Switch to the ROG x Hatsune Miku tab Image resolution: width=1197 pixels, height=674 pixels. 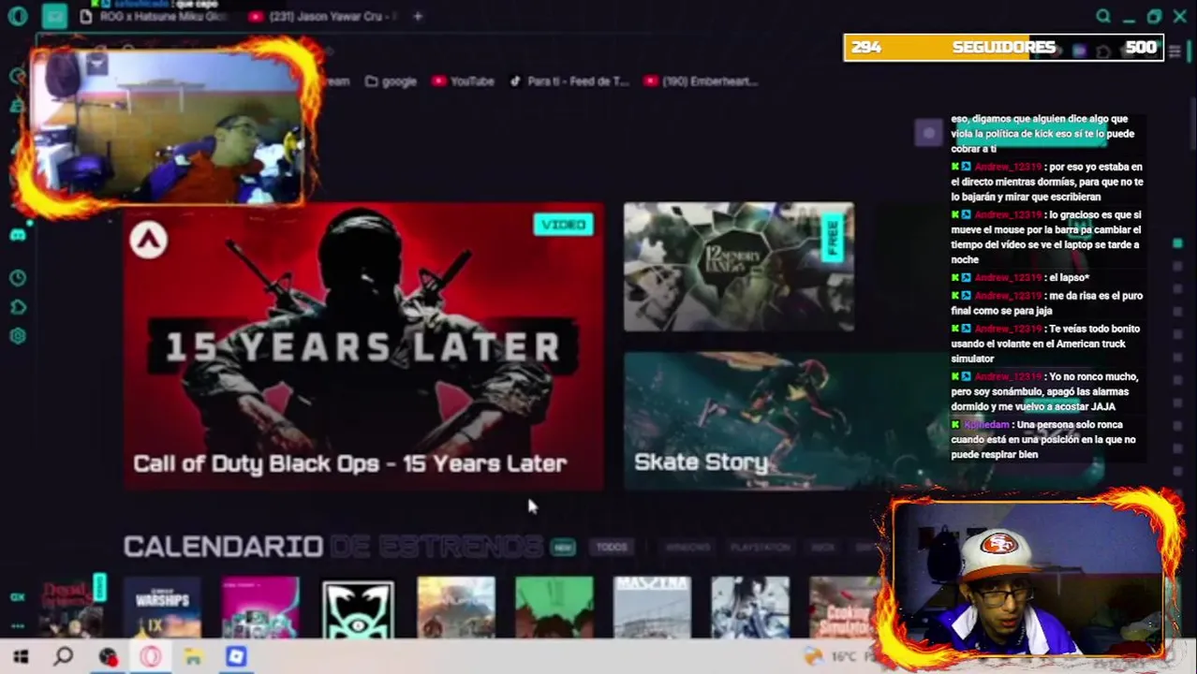tap(155, 16)
